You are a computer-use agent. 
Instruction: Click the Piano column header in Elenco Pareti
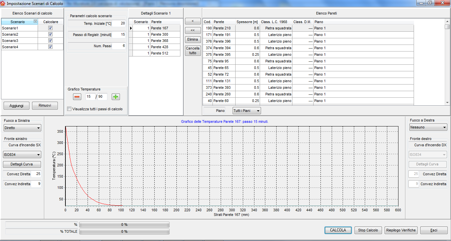pyautogui.click(x=363, y=22)
